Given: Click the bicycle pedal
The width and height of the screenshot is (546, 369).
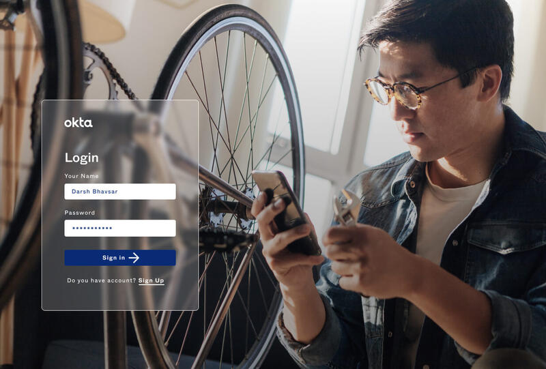Looking at the screenshot, I should point(228,239).
